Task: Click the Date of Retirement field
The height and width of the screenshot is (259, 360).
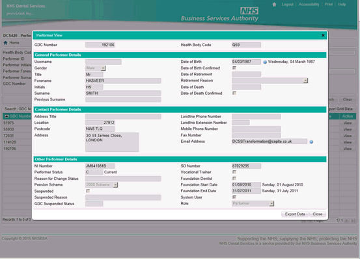Action: (x=246, y=74)
